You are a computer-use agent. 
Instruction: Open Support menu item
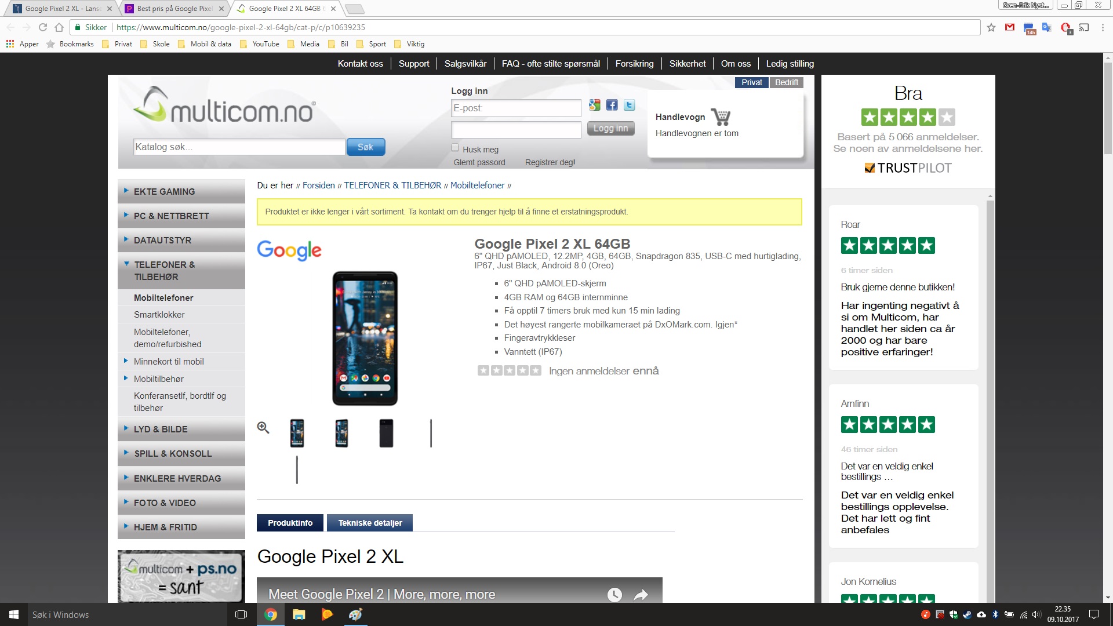pos(414,64)
